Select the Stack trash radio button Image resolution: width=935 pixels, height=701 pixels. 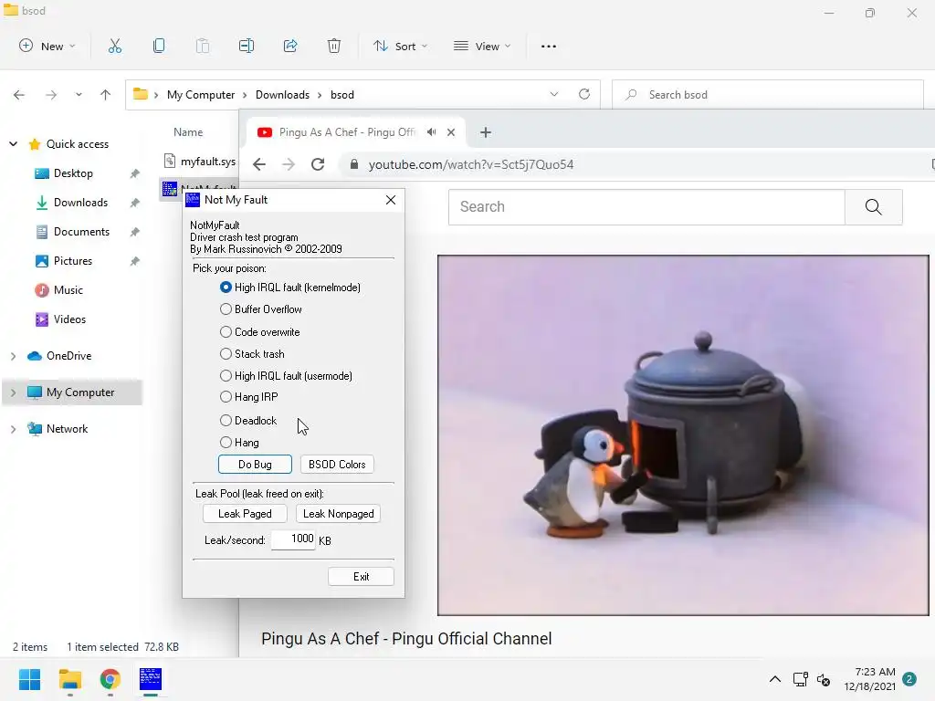click(x=226, y=354)
